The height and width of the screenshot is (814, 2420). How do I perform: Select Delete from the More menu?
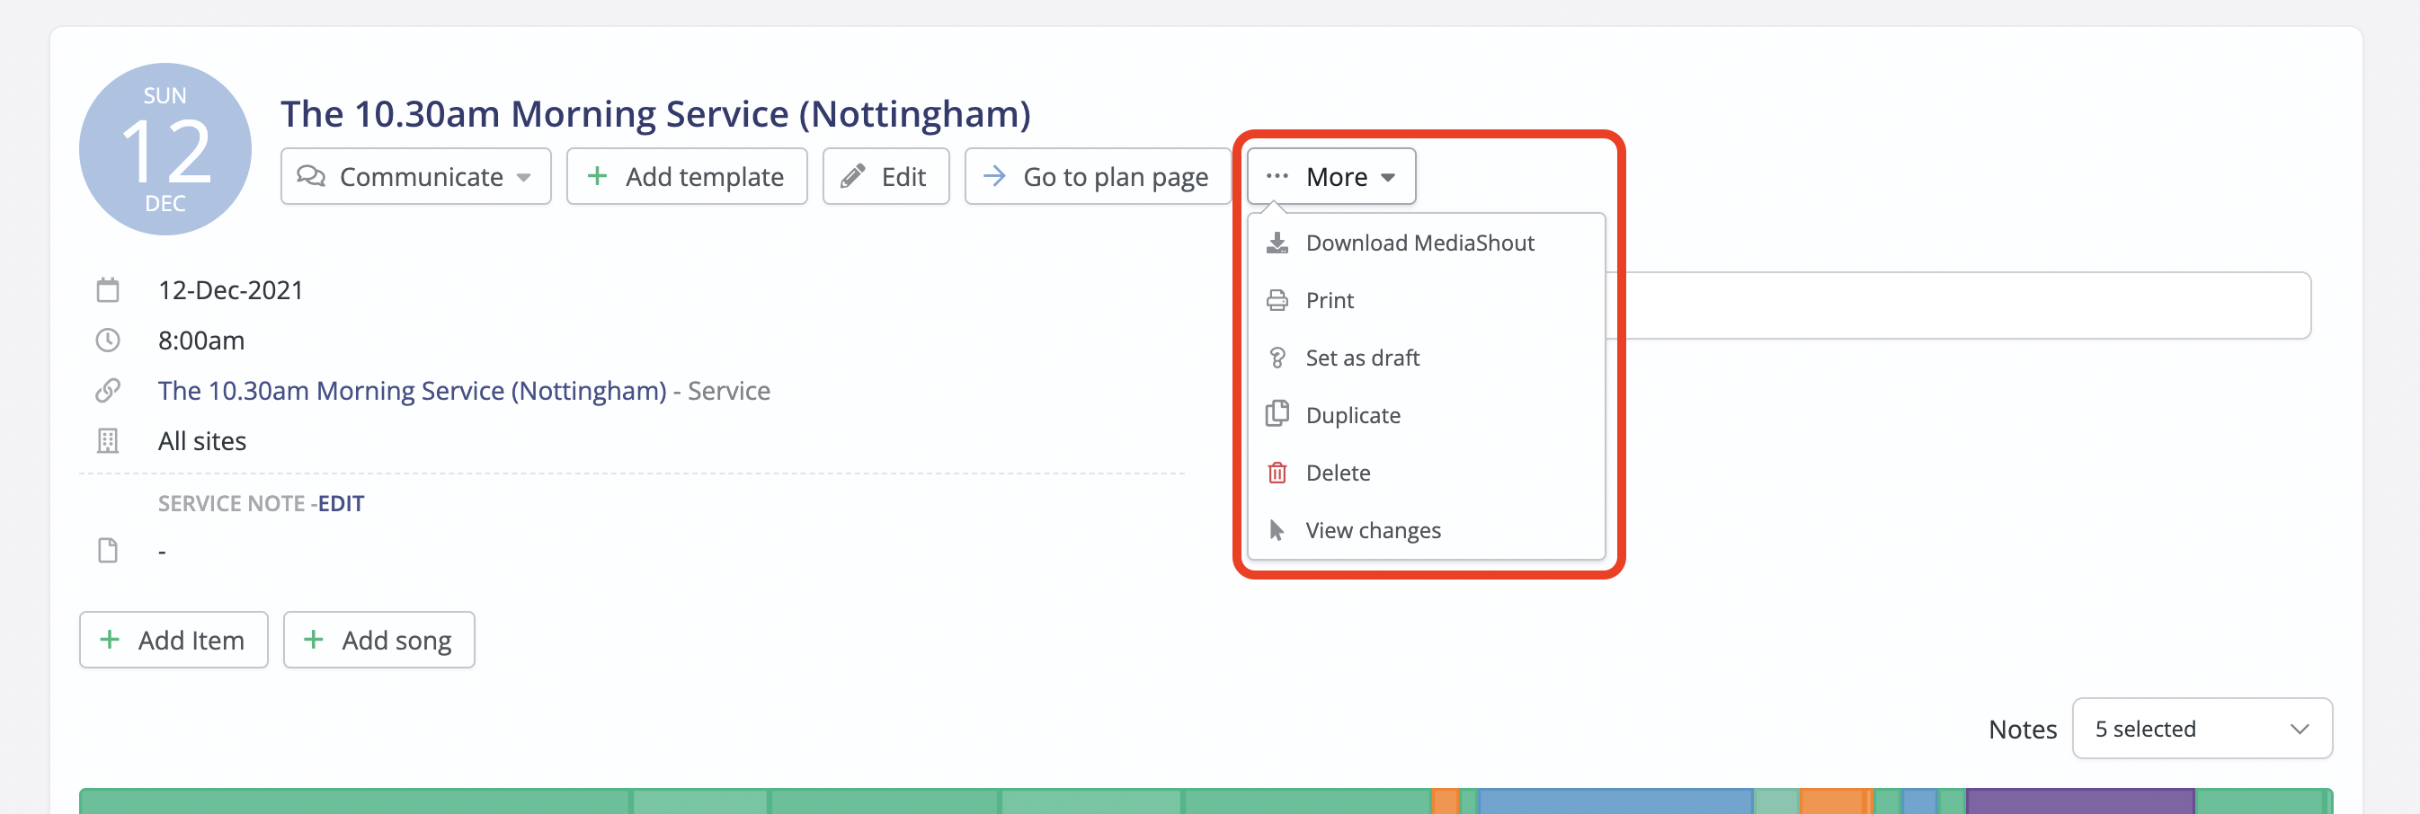click(x=1337, y=473)
